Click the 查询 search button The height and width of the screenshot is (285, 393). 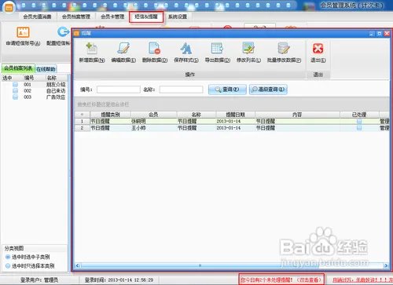(x=227, y=90)
